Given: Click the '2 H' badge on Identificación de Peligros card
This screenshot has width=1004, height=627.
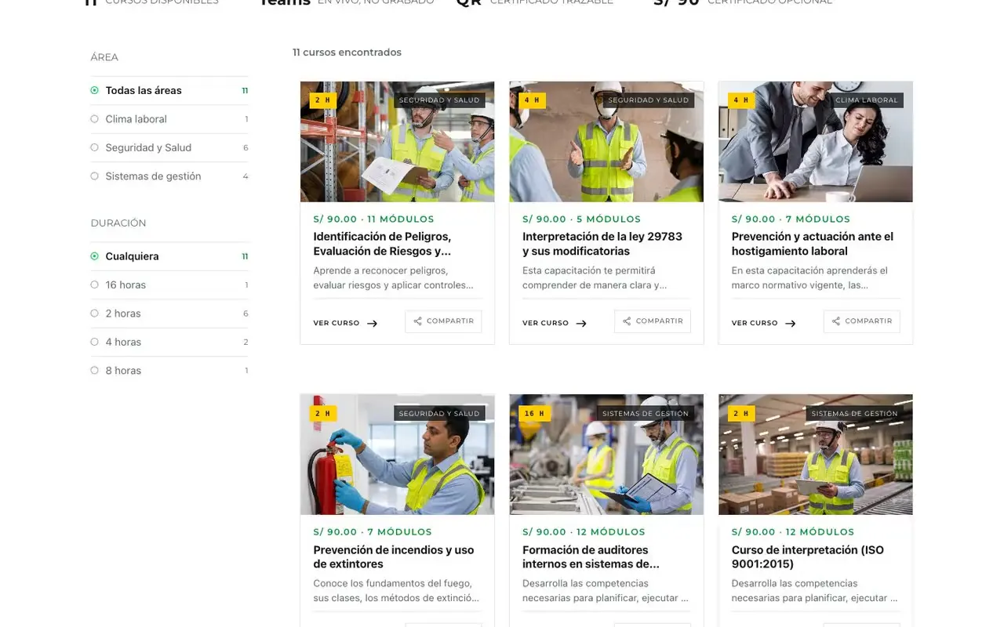Looking at the screenshot, I should pyautogui.click(x=322, y=100).
